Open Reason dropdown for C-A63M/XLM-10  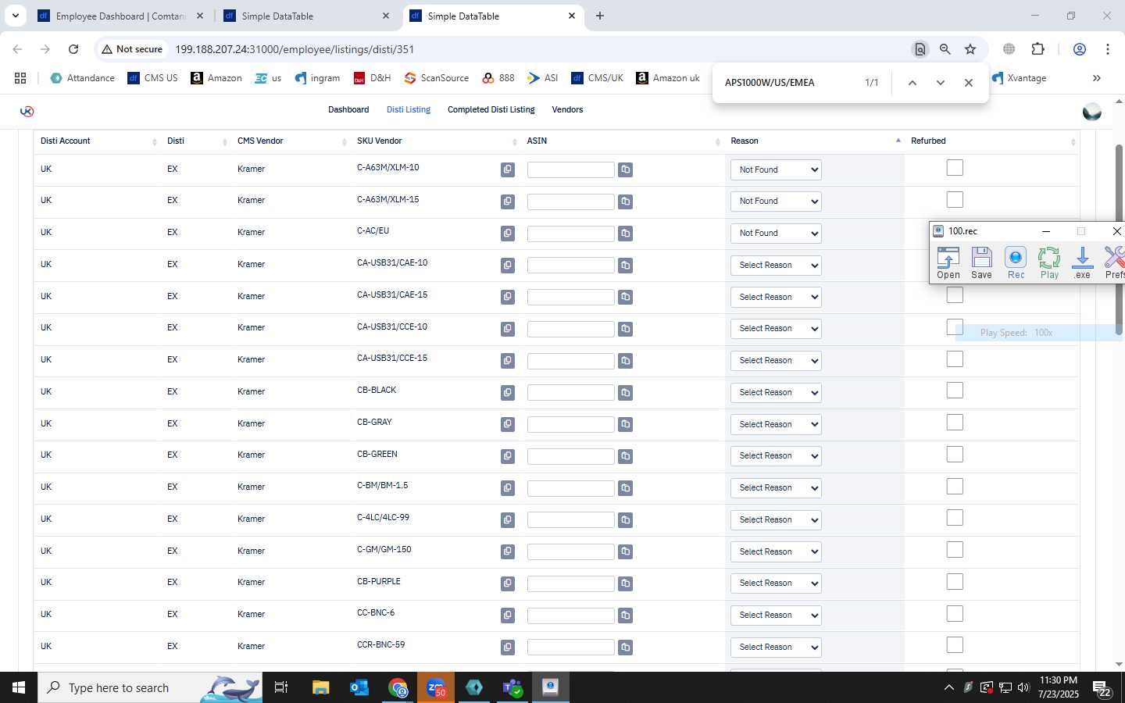click(x=776, y=170)
